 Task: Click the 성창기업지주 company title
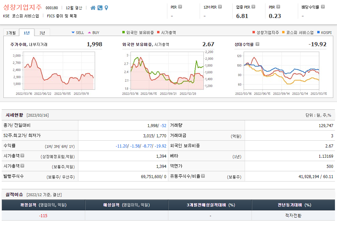click(22, 7)
